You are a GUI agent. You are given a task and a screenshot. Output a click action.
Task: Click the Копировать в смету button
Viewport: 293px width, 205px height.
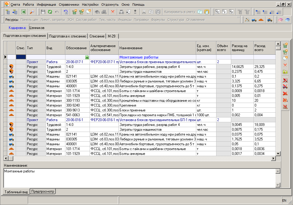(180, 12)
